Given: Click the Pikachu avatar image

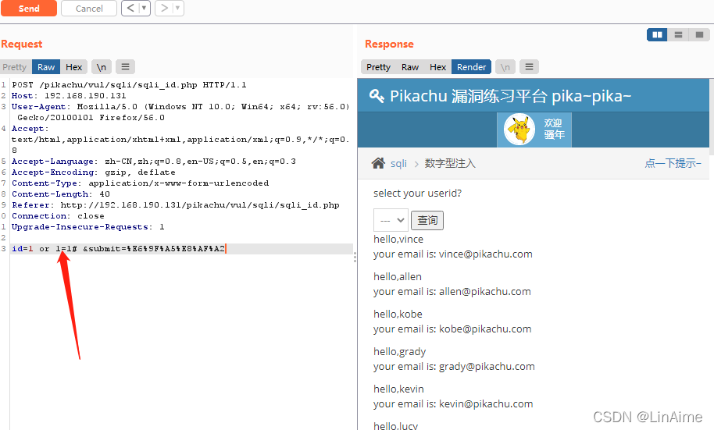Looking at the screenshot, I should pyautogui.click(x=519, y=130).
